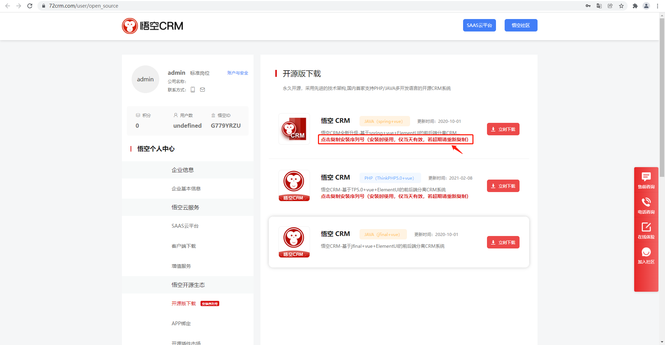Viewport: 665px width, 345px height.
Task: Open the Chrome profile avatar
Action: click(646, 6)
